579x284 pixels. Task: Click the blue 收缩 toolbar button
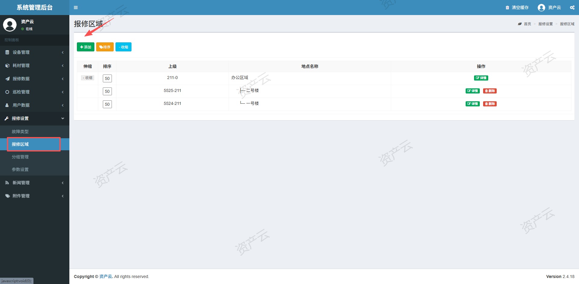123,47
